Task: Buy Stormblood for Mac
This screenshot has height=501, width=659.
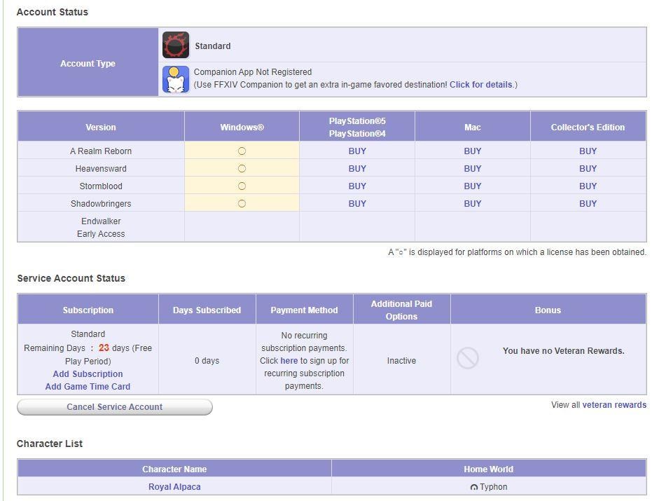Action: pos(473,186)
